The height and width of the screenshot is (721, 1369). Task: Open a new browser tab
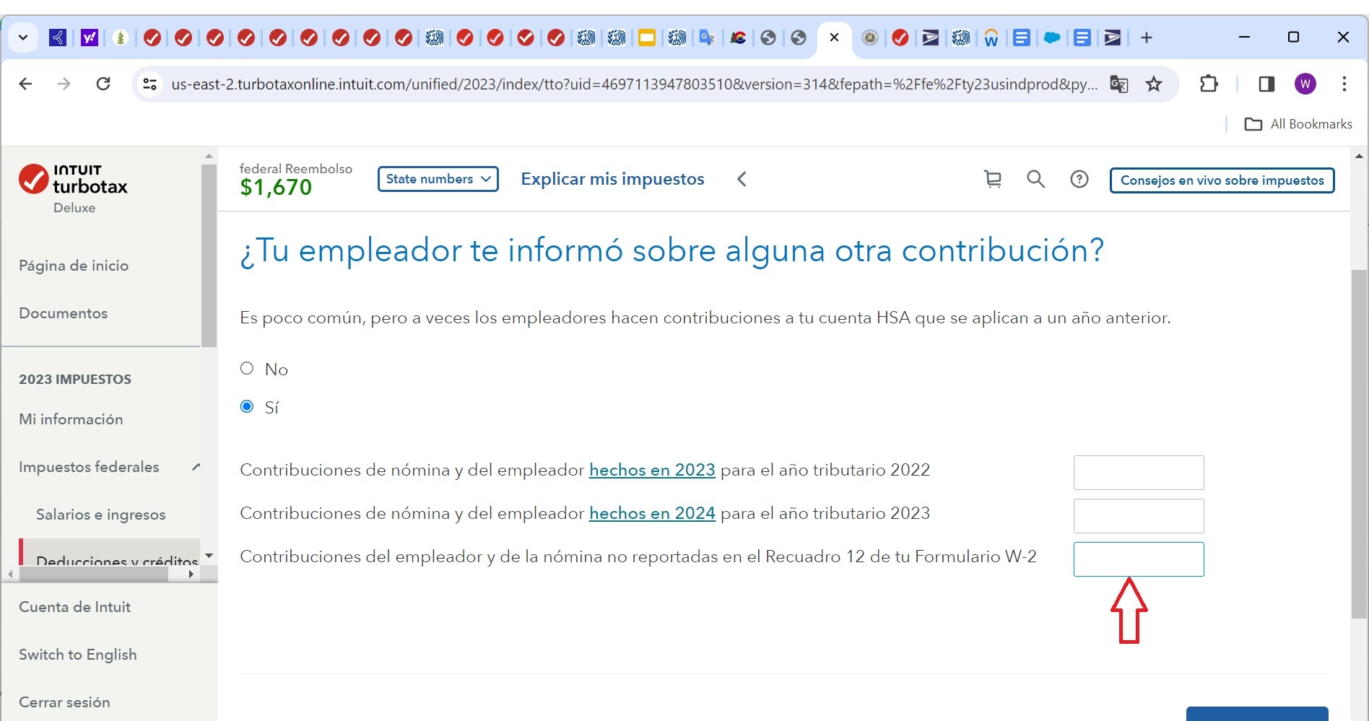coord(1147,38)
